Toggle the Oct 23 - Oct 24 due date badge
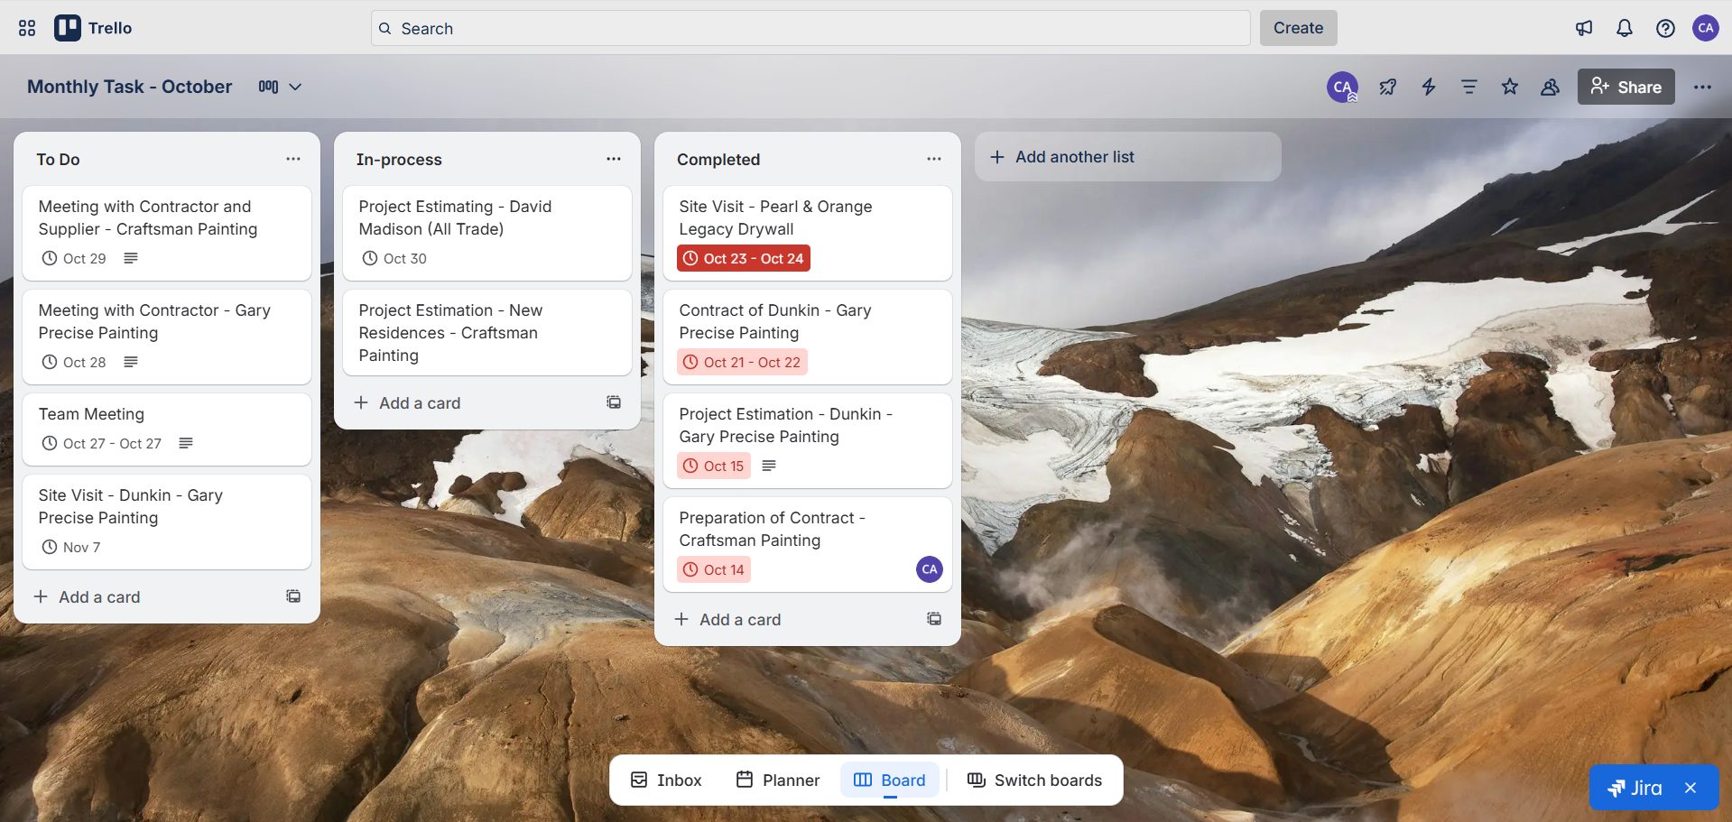The image size is (1732, 822). [744, 258]
